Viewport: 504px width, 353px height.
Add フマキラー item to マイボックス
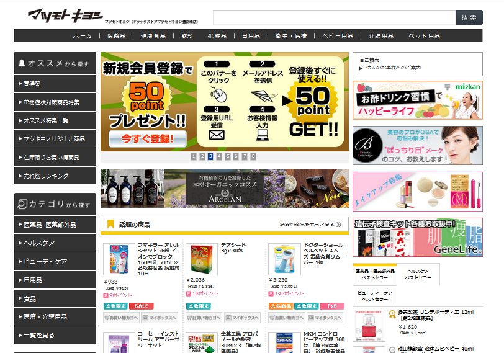coord(160,318)
